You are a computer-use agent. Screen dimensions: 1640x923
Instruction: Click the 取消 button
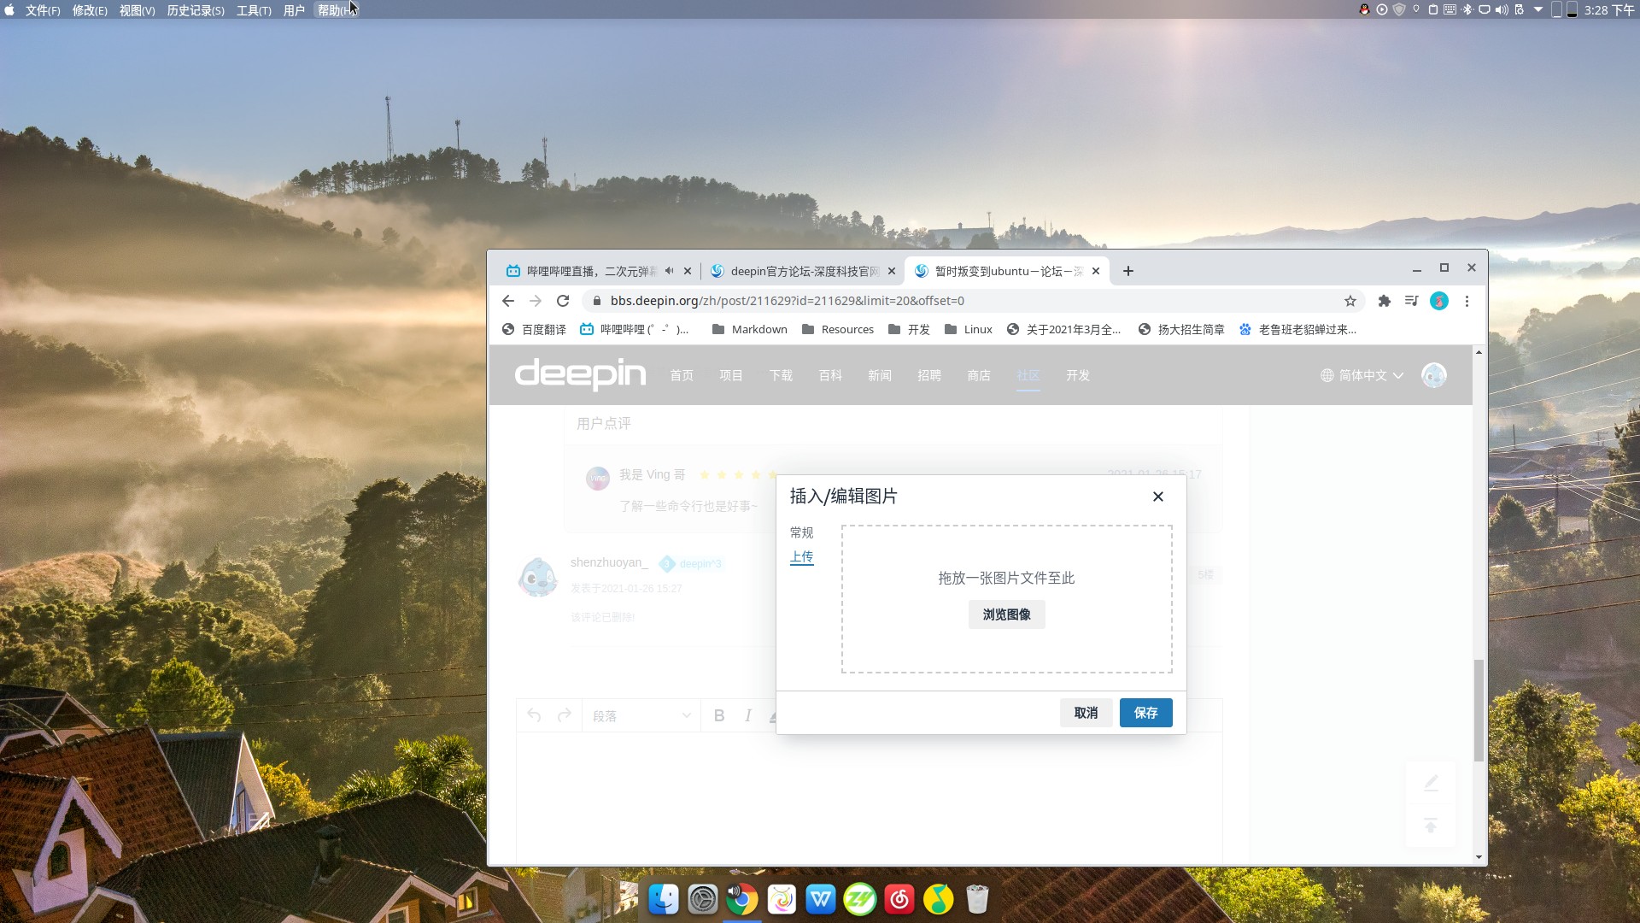point(1086,713)
